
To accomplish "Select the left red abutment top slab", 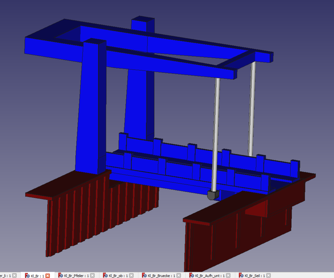I will (x=65, y=186).
